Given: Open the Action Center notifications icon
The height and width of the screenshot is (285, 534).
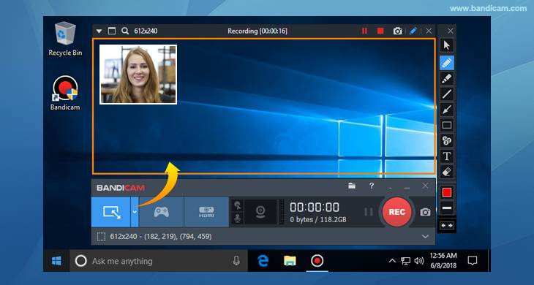Looking at the screenshot, I should (x=473, y=261).
